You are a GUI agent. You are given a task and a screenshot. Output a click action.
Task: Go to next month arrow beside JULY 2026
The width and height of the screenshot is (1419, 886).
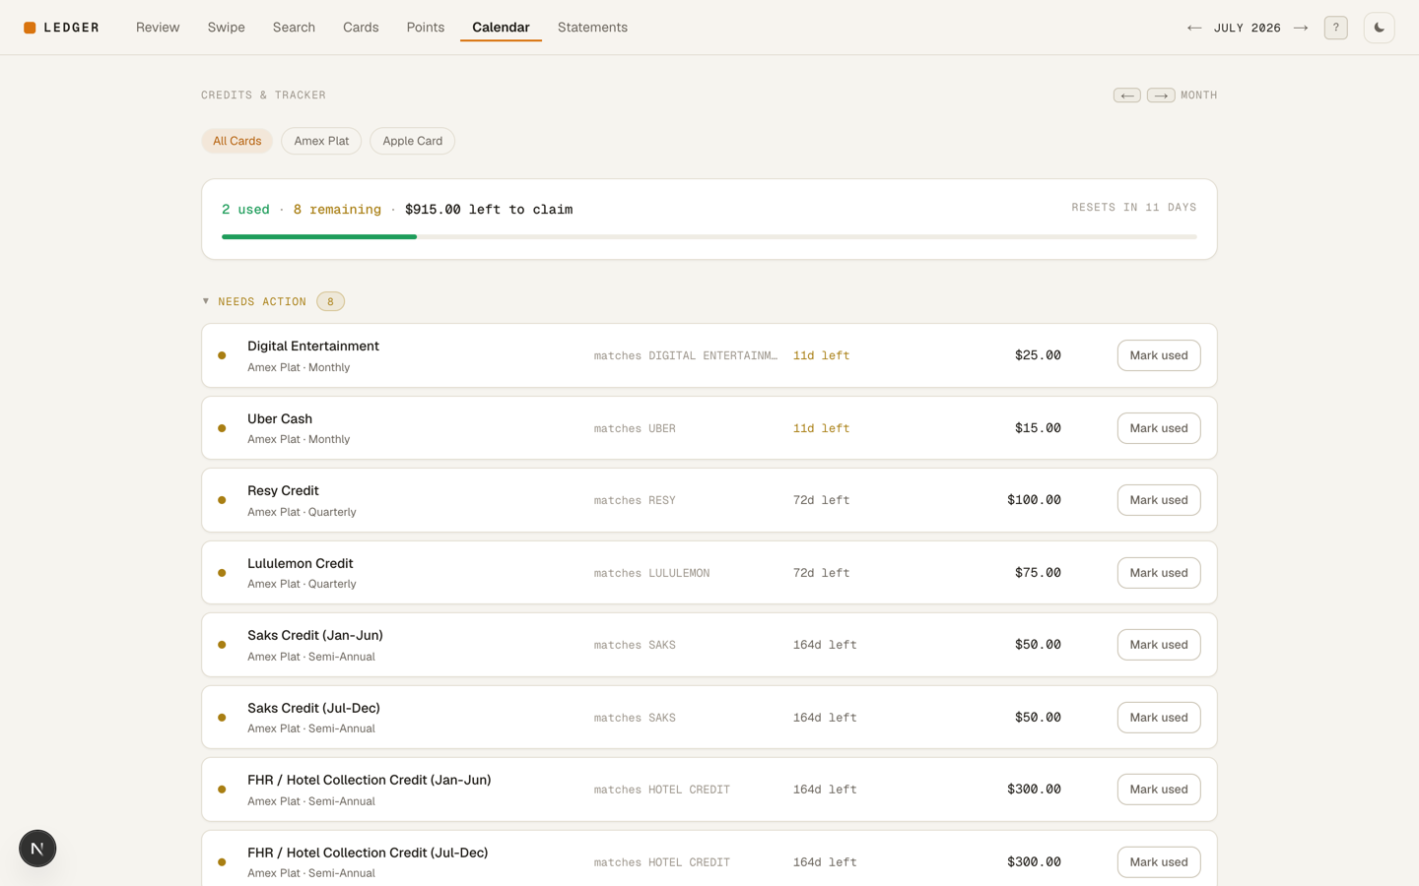(1301, 28)
